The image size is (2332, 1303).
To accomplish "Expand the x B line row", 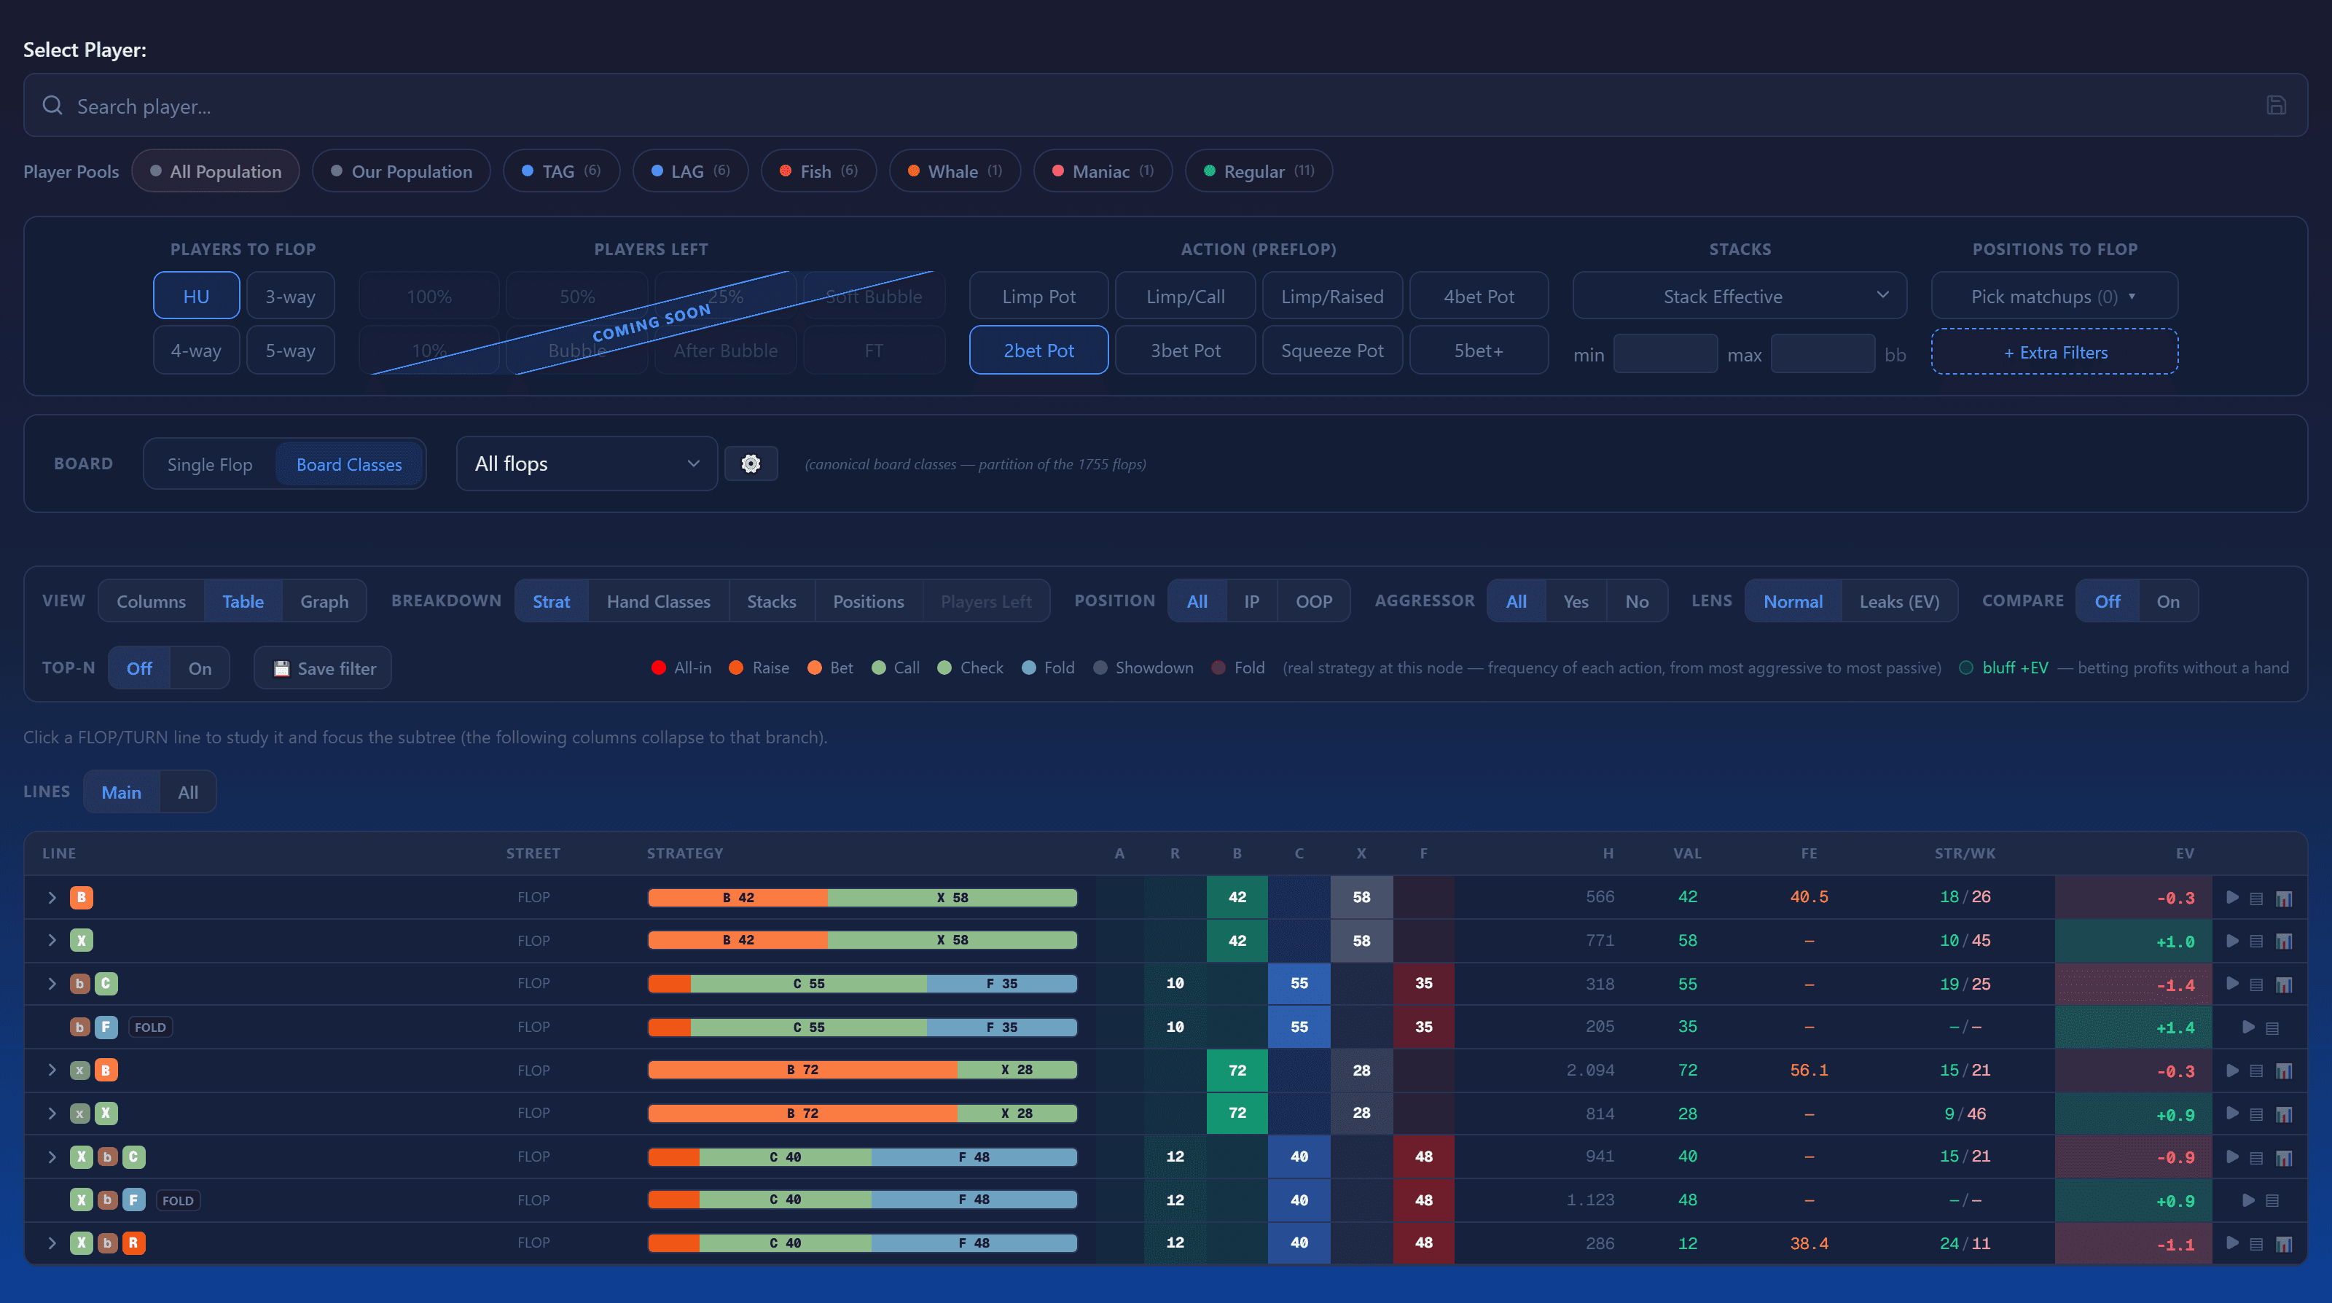I will tap(52, 1071).
